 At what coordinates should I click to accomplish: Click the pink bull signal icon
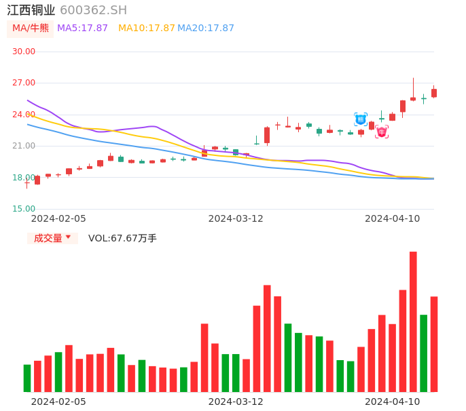click(382, 132)
